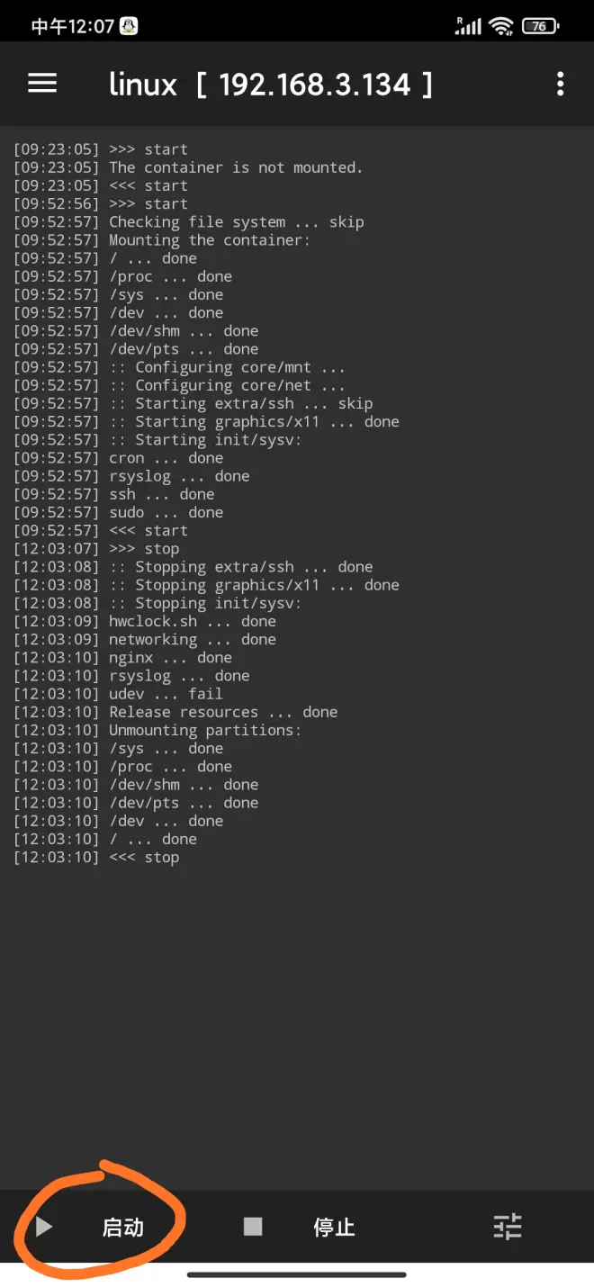Select the final "<<< stop" log line
Viewport: 594px width, 1287px height.
96,857
